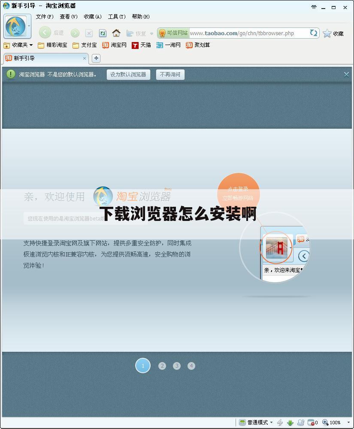This screenshot has height=429, width=354.
Task: Expand the 恢复 dropdown arrow
Action: 151,33
